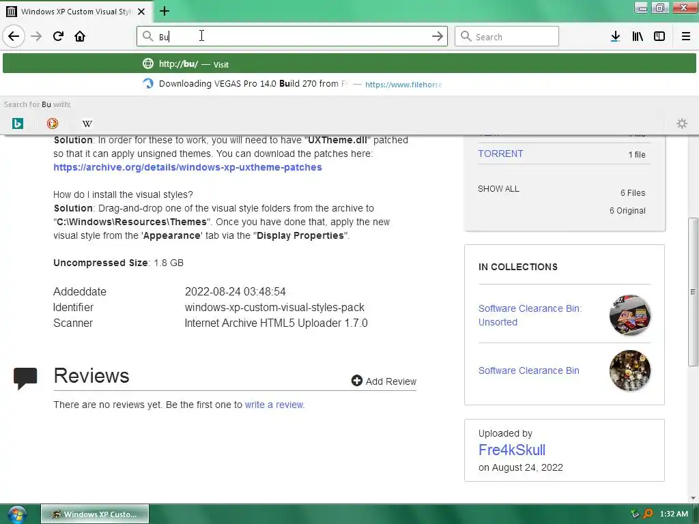The width and height of the screenshot is (699, 524).
Task: Open the browser home page
Action: tap(80, 36)
